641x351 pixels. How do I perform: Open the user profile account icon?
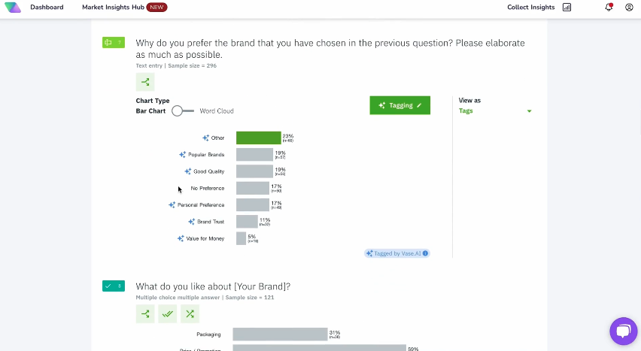[x=629, y=8]
